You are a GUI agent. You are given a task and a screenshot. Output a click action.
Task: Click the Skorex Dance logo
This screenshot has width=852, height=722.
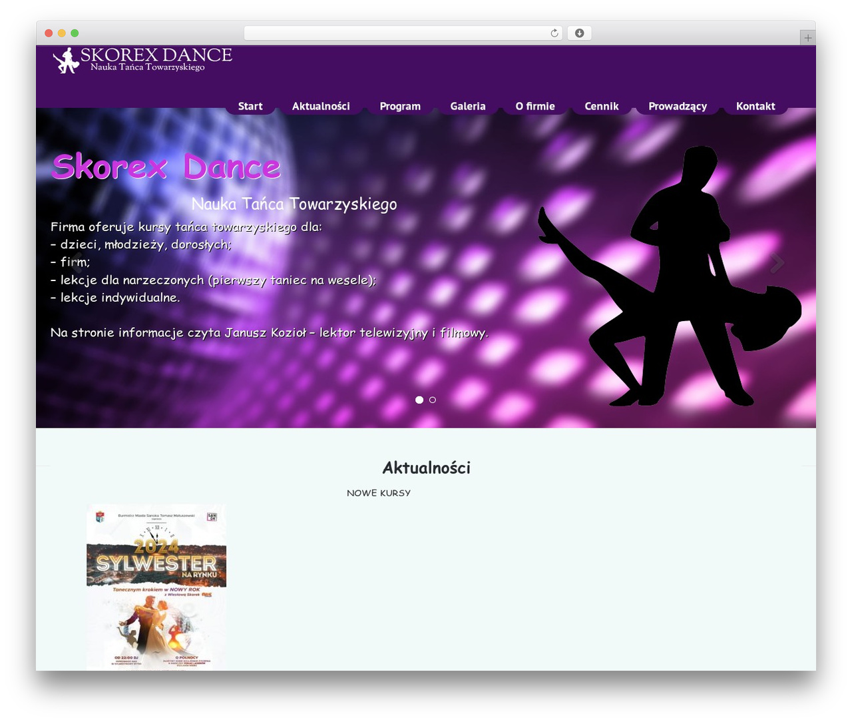pyautogui.click(x=142, y=60)
